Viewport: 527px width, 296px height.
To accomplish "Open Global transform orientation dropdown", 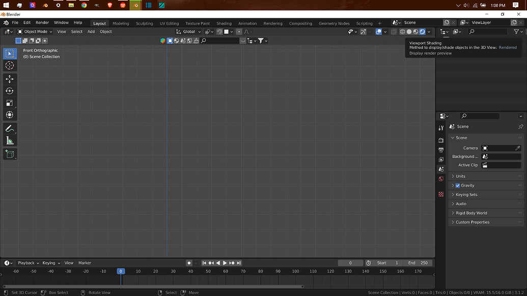I will click(x=188, y=32).
